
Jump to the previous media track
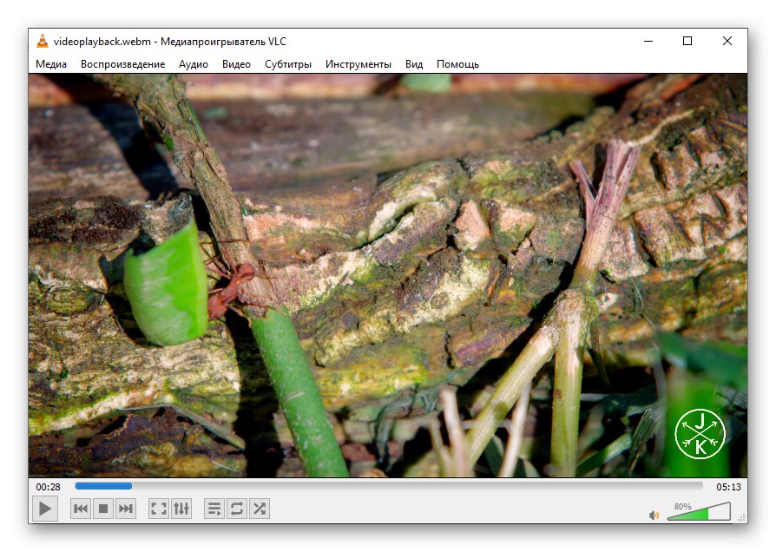[x=81, y=509]
